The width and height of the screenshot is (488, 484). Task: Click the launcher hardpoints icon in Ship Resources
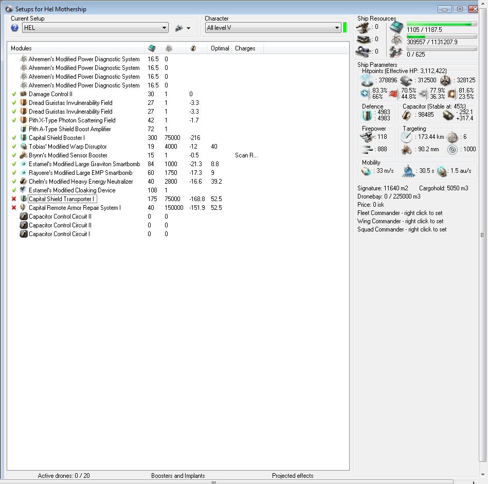363,40
